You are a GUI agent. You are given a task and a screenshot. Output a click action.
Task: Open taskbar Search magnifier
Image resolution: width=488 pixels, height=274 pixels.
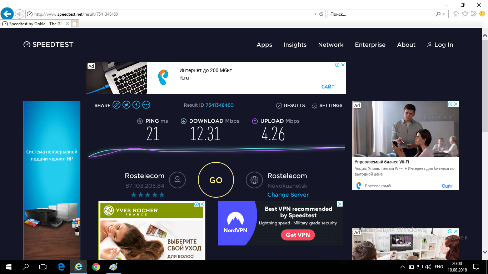pyautogui.click(x=26, y=267)
